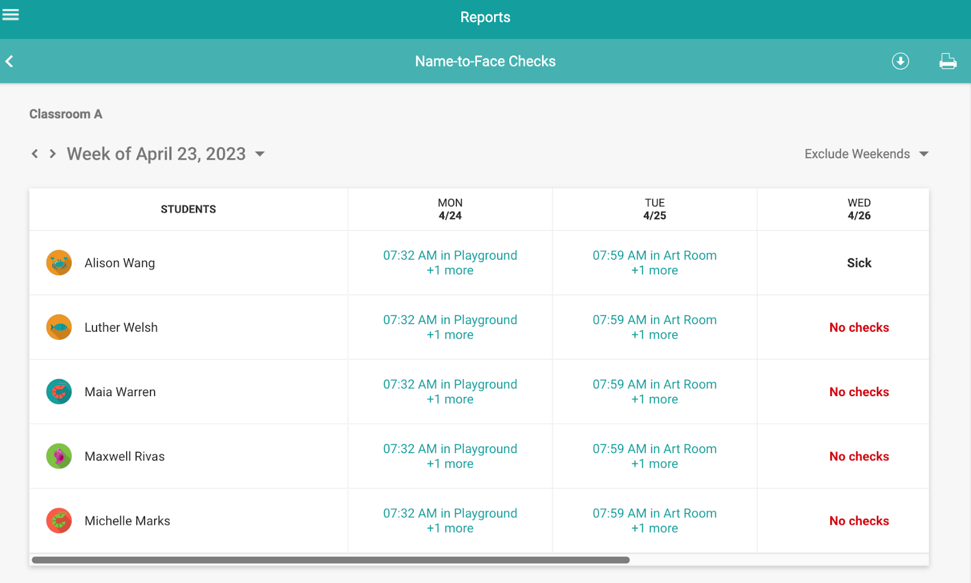
Task: Click Maxwell Rivas's green avatar
Action: 59,456
